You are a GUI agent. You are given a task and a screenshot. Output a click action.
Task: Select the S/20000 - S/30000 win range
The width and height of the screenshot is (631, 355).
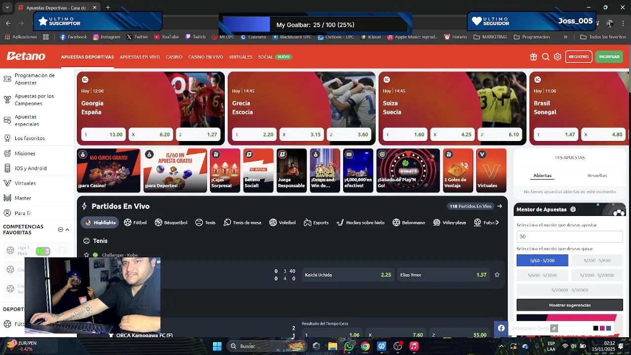point(570,290)
